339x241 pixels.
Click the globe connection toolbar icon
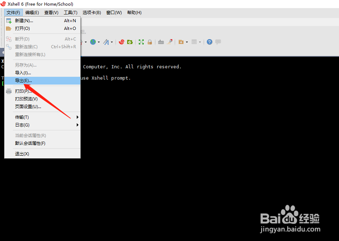(x=93, y=42)
